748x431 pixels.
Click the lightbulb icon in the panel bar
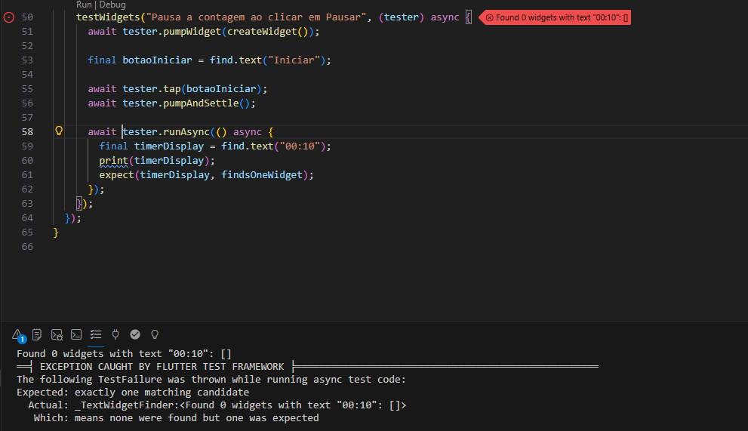(x=155, y=334)
